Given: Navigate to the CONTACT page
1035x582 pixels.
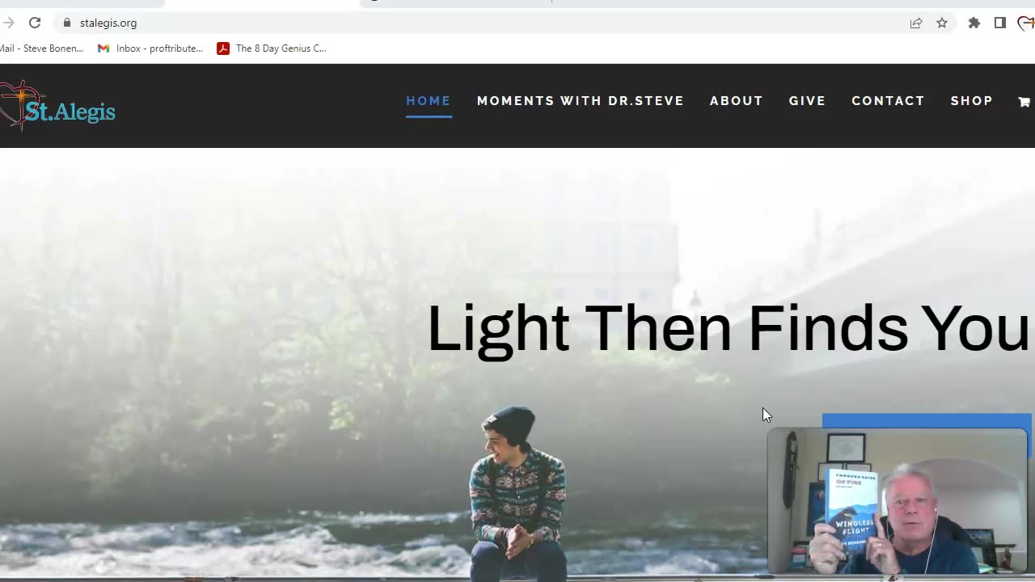Looking at the screenshot, I should (888, 101).
